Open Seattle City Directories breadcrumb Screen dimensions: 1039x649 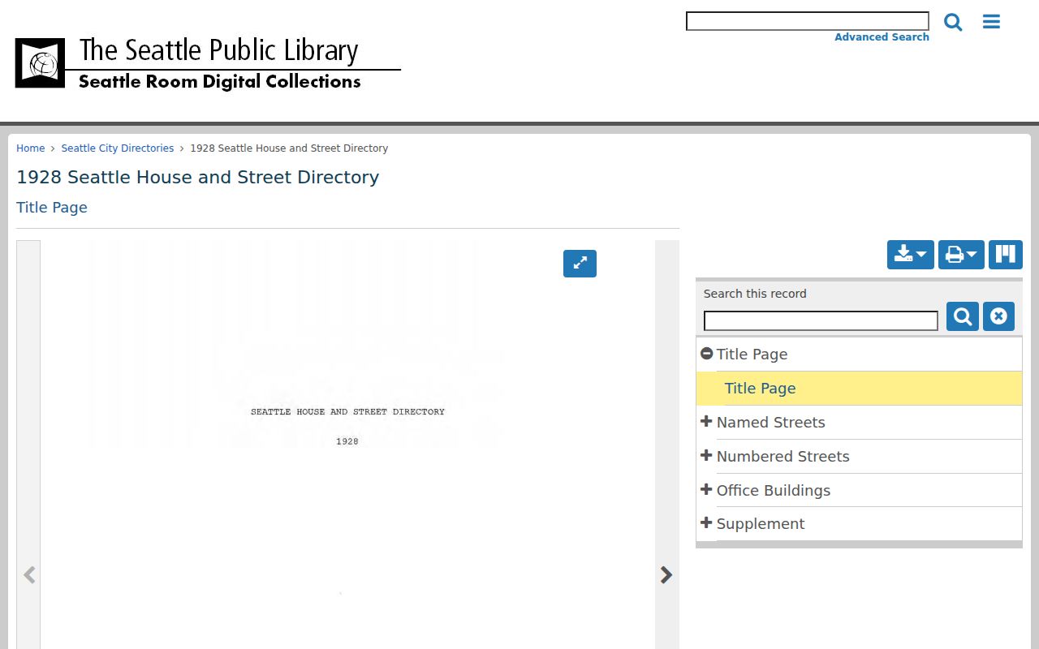pos(118,148)
